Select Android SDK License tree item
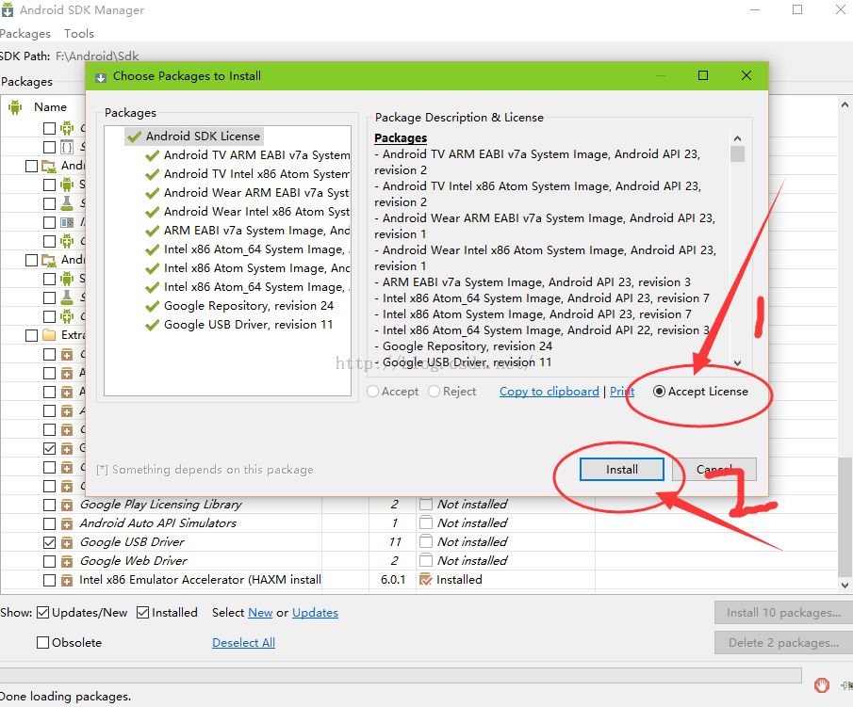This screenshot has height=707, width=853. tap(203, 136)
